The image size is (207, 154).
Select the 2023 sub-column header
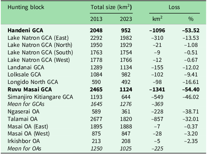126,19
